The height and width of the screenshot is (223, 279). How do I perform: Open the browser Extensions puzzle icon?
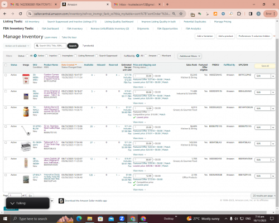[x=239, y=14]
